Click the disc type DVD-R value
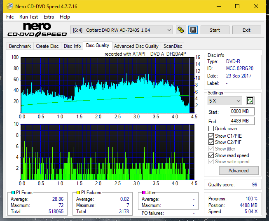269x221 pixels. tap(233, 61)
